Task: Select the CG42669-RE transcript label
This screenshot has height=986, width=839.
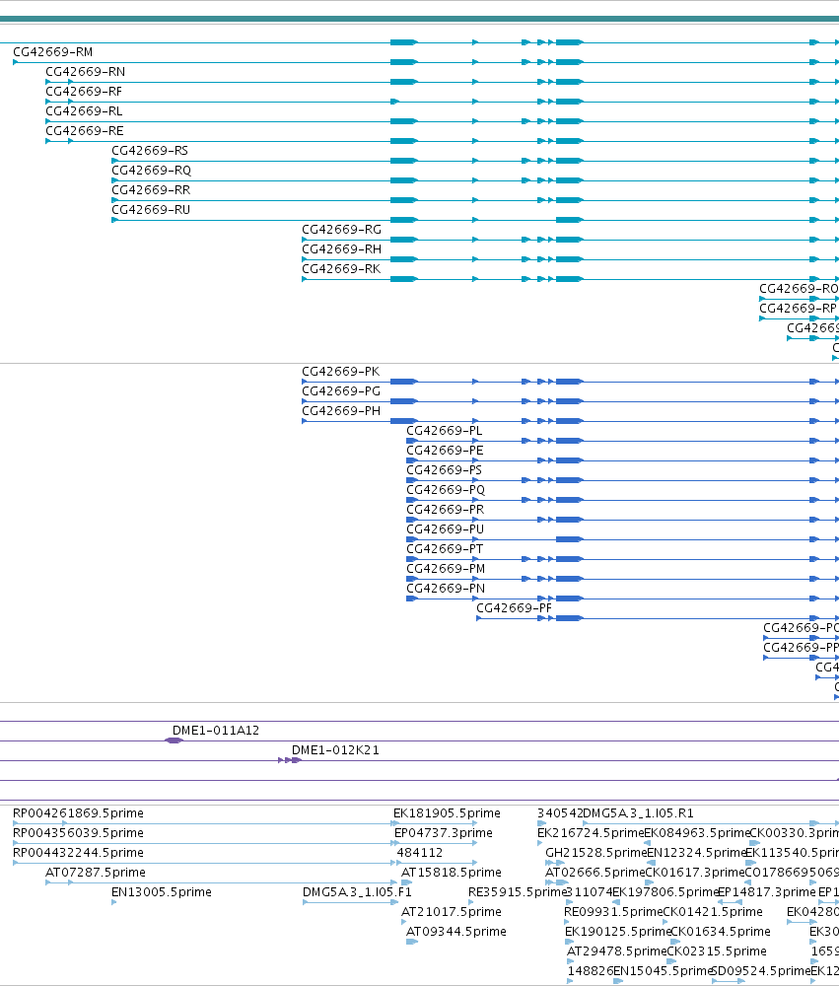Action: click(x=84, y=131)
